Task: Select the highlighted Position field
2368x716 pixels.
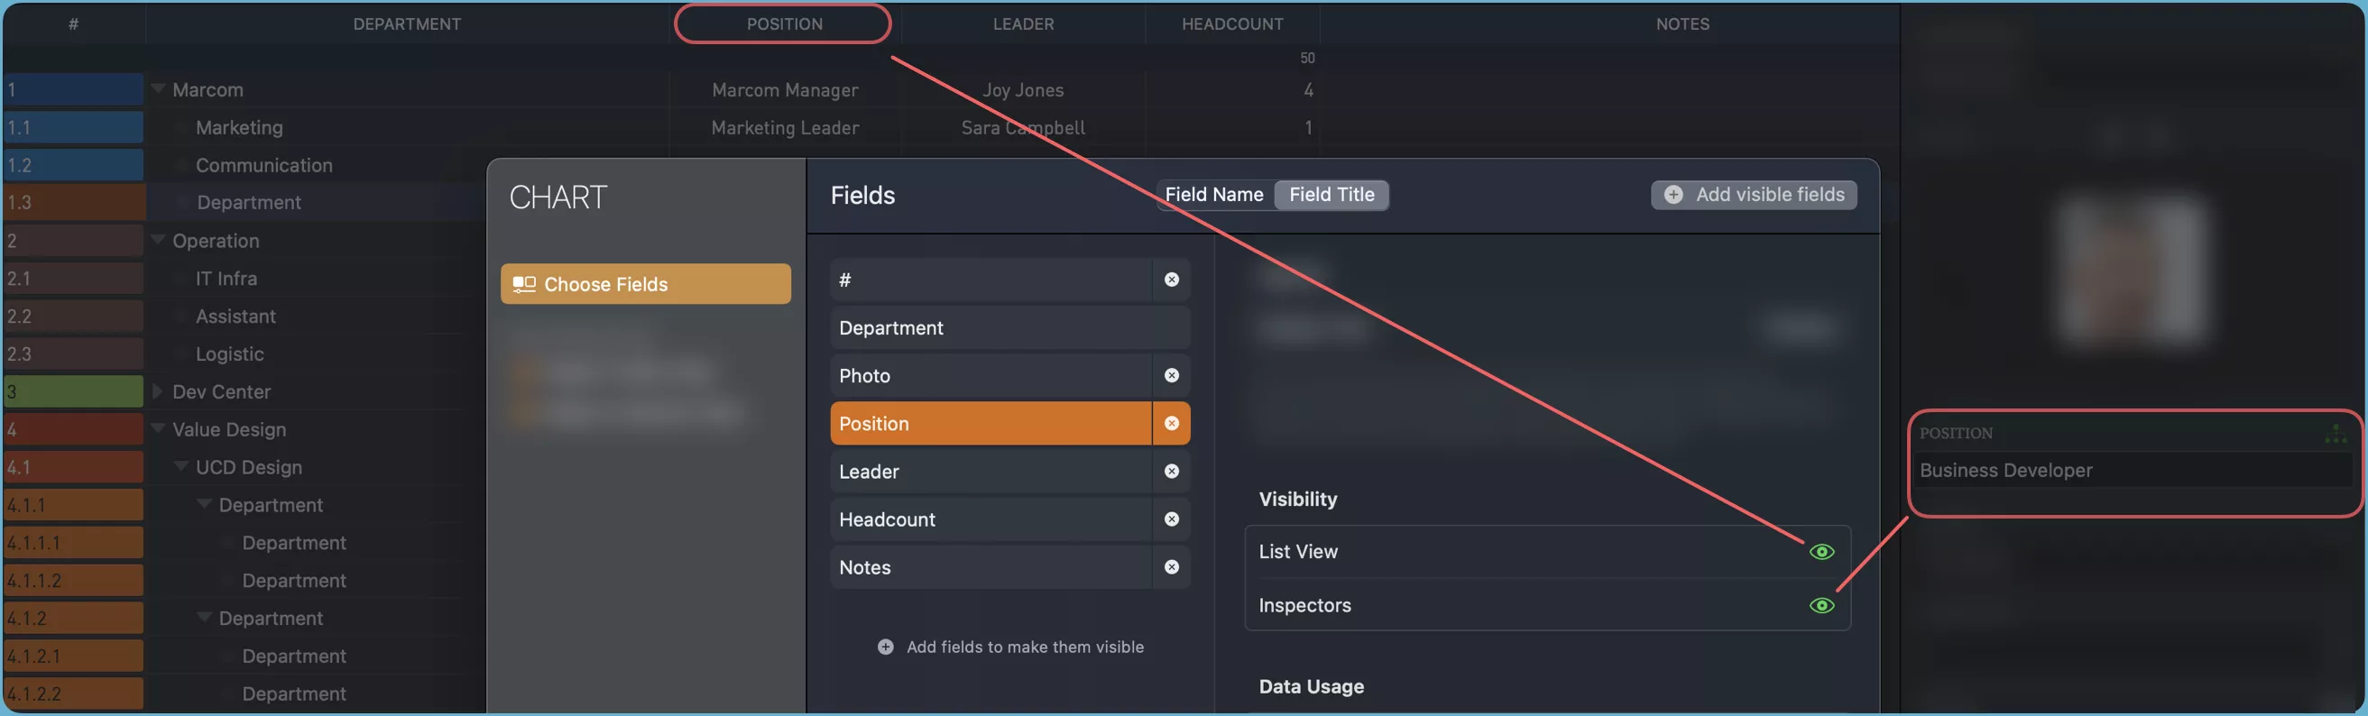Action: click(x=991, y=424)
